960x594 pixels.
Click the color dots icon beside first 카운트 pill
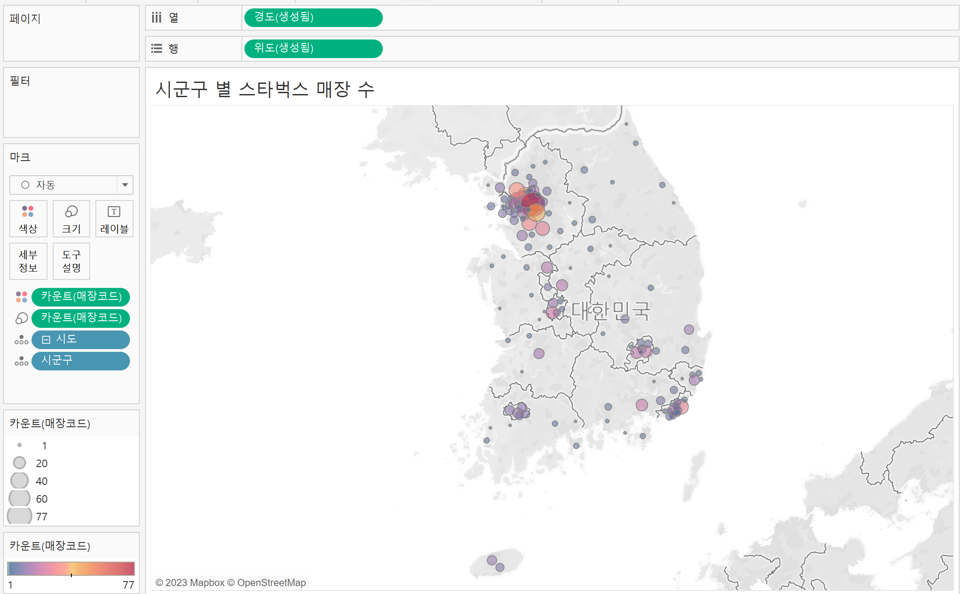(x=21, y=297)
